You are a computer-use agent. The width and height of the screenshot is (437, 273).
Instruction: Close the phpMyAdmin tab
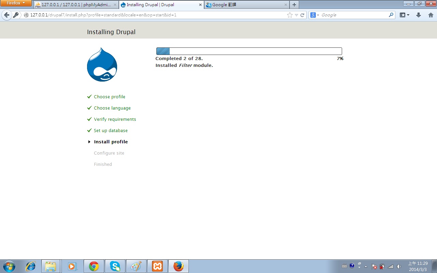[x=115, y=5]
